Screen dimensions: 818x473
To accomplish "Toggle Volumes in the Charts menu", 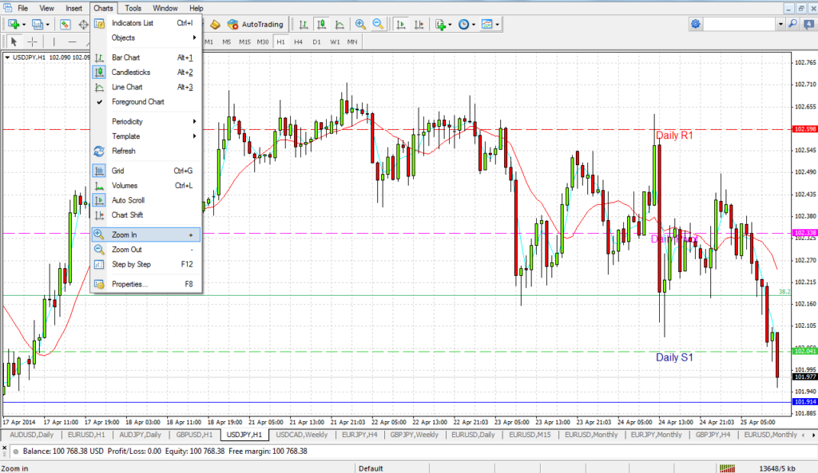I will 146,185.
